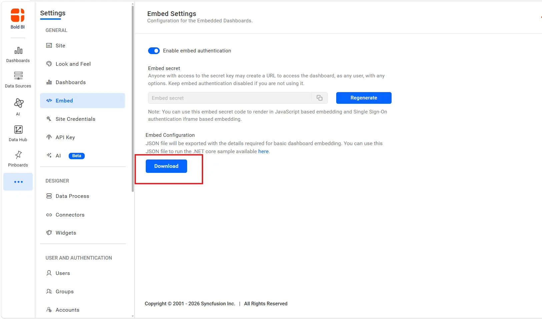The height and width of the screenshot is (319, 542).
Task: Click the Embed Settings page title
Action: [x=171, y=14]
